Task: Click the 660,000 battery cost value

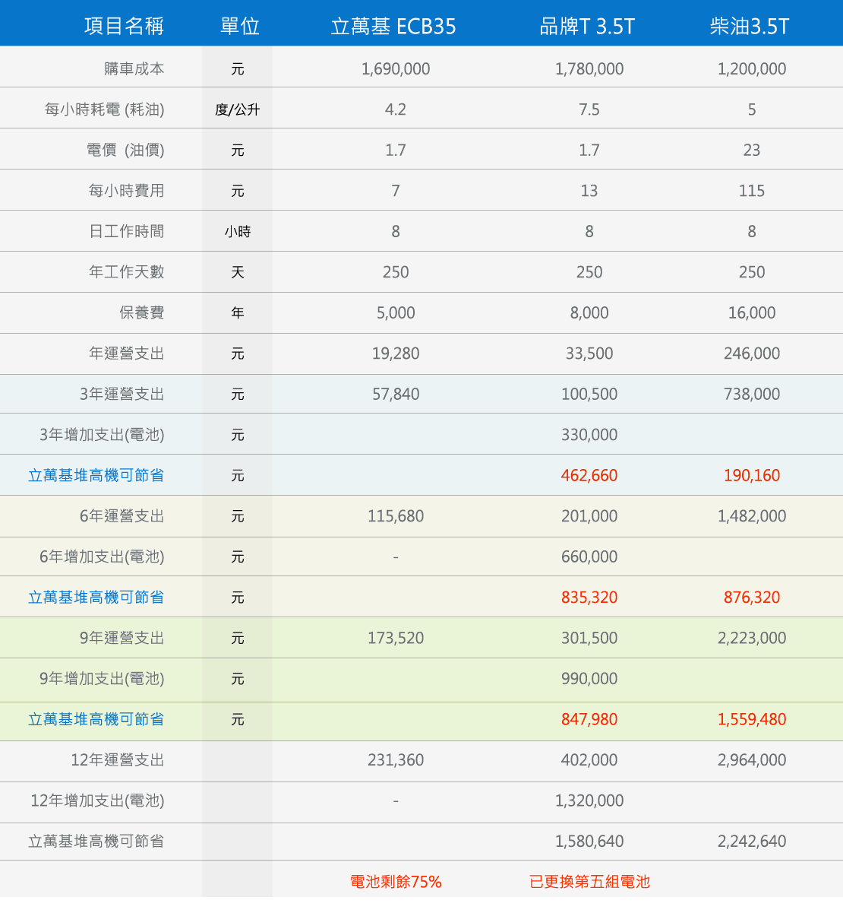Action: (x=589, y=556)
